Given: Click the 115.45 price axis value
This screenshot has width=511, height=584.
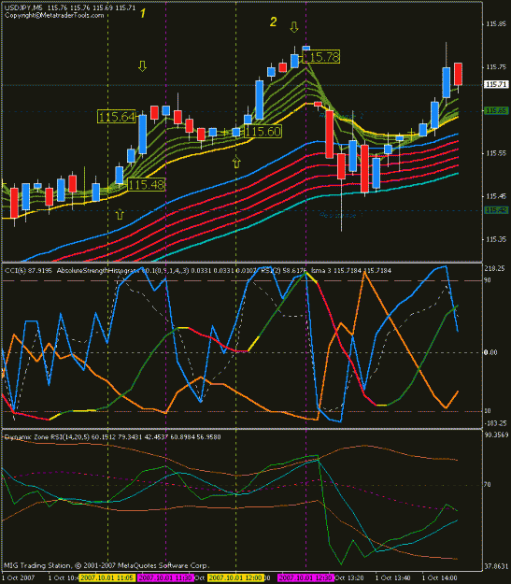Looking at the screenshot, I should [496, 196].
